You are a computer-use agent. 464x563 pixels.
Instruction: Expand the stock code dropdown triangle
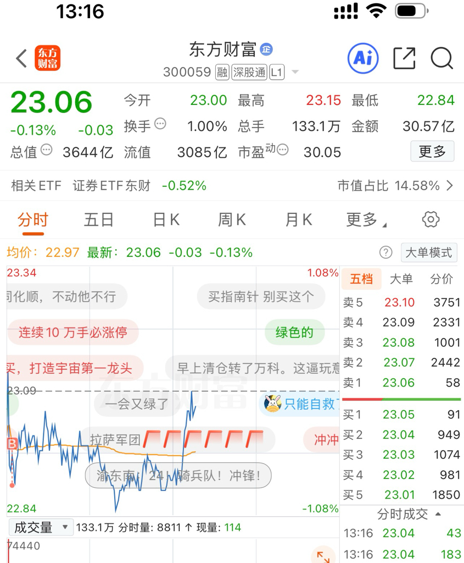(295, 72)
